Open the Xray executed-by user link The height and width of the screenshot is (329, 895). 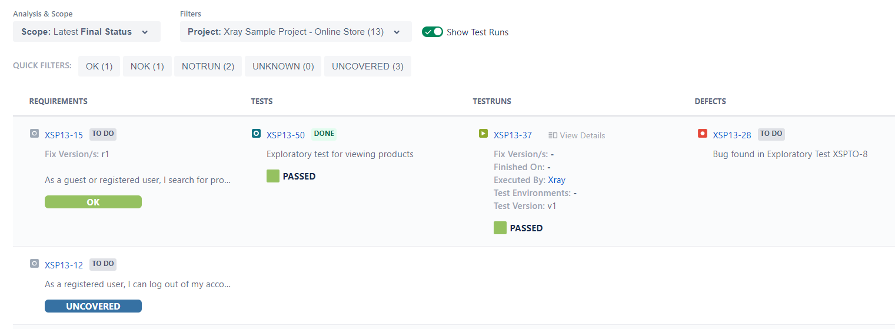[557, 180]
